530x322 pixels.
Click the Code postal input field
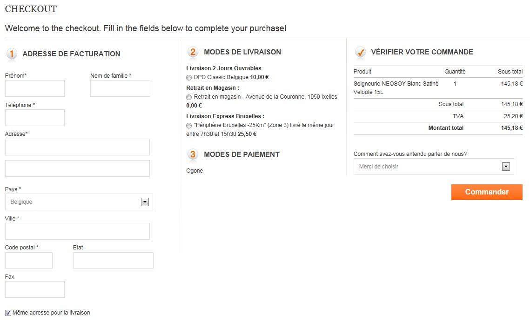click(29, 261)
